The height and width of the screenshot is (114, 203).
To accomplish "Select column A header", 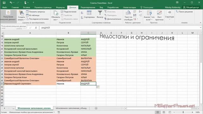I will (x=30, y=33).
